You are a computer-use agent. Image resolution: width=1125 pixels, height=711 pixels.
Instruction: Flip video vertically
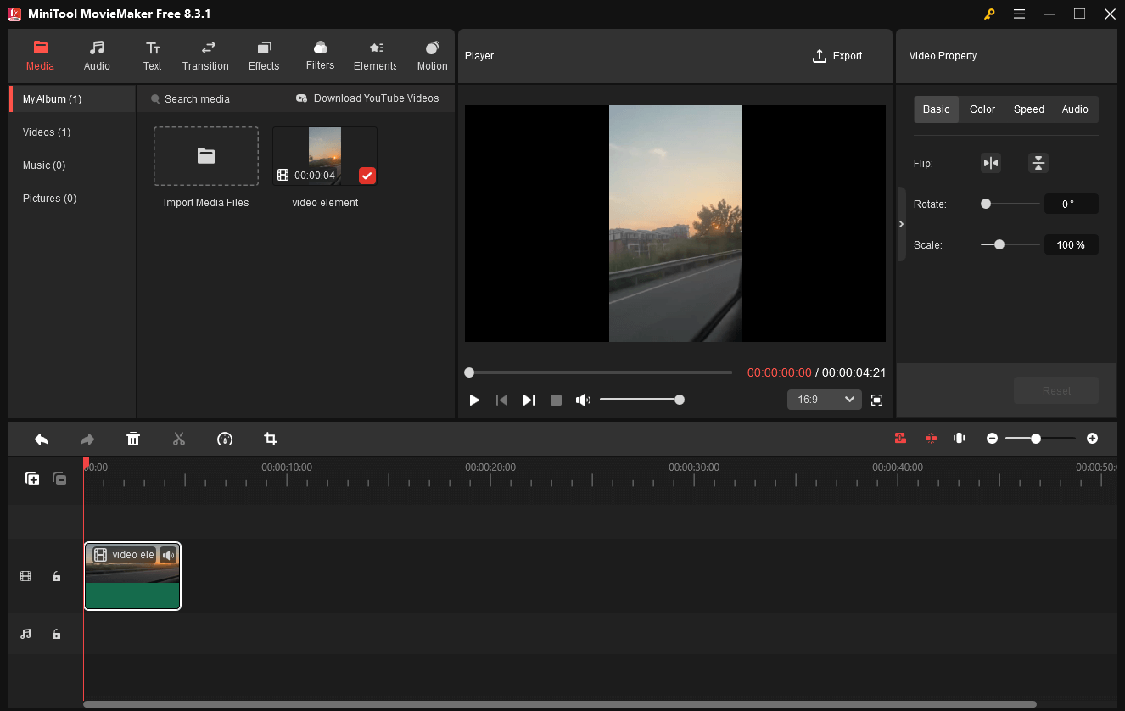tap(1038, 164)
